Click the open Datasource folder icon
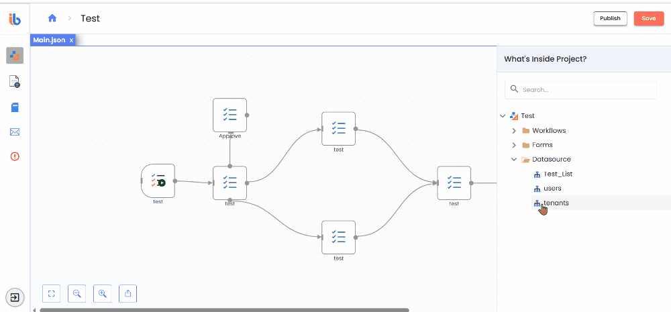 (x=526, y=160)
